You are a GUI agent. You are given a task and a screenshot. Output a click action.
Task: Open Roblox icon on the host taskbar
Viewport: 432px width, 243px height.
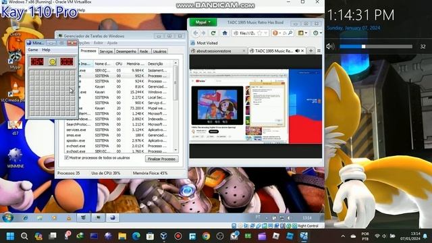275,236
